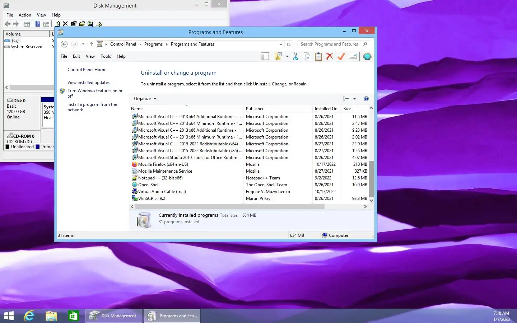Select Microsoft Visual Studio 2010 Tools for Office entry
Screen dimensions: 517x323
249,158
